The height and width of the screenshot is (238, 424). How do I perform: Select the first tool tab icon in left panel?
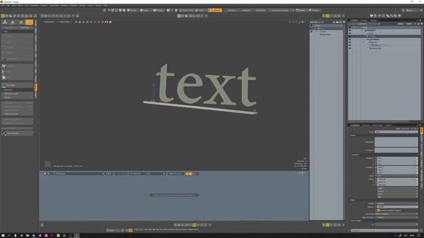pos(5,22)
